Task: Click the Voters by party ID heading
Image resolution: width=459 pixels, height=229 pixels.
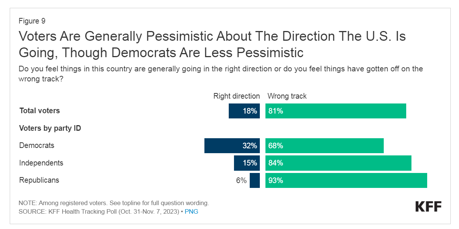Action: [x=50, y=128]
